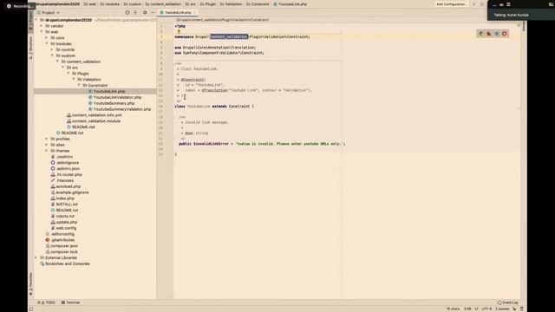Screen dimensions: 555x312
Task: Select robots.txt in project tree
Action: point(65,216)
